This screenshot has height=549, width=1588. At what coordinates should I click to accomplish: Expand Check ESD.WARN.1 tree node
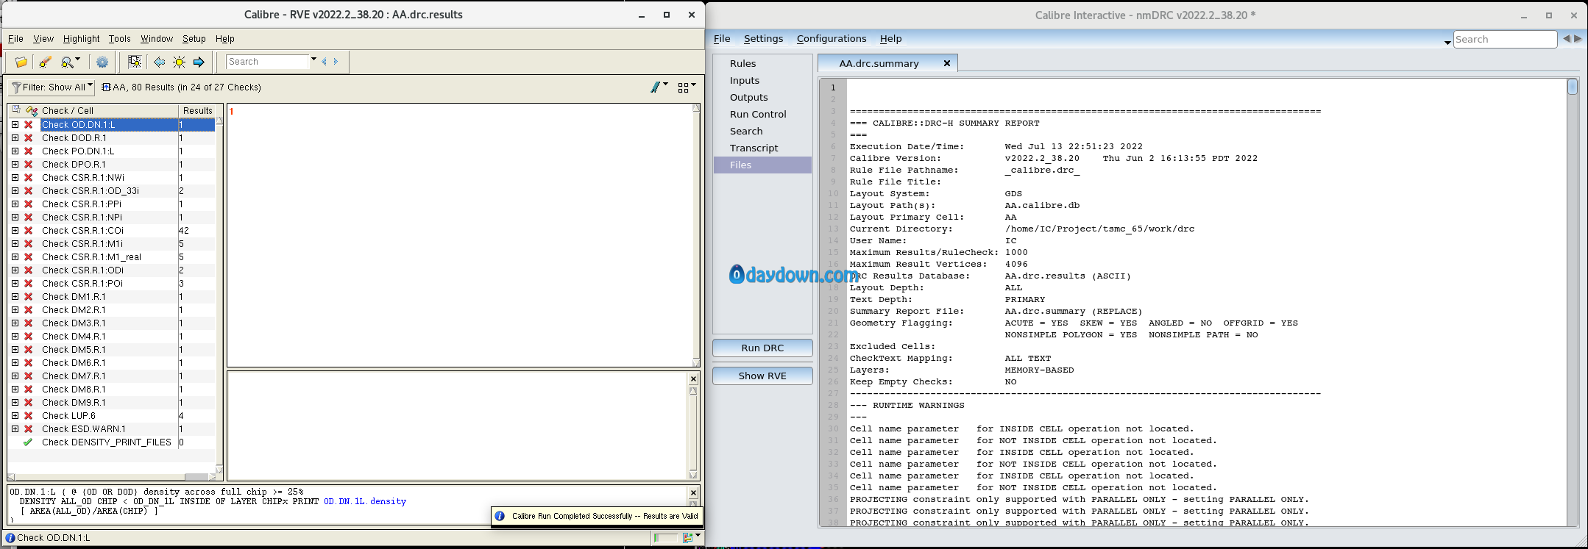point(15,429)
